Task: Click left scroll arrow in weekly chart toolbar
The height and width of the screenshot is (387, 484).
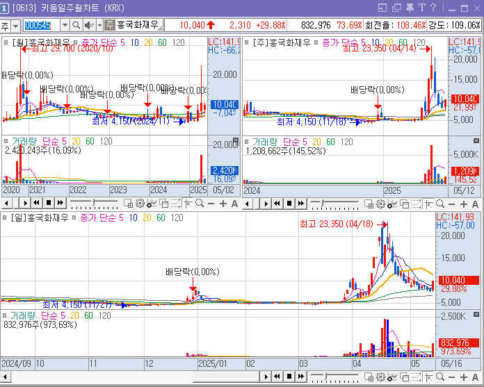Action: click(x=248, y=204)
